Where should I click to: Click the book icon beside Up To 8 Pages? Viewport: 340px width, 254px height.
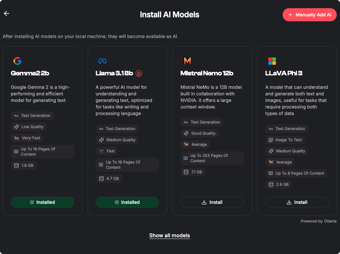(271, 173)
